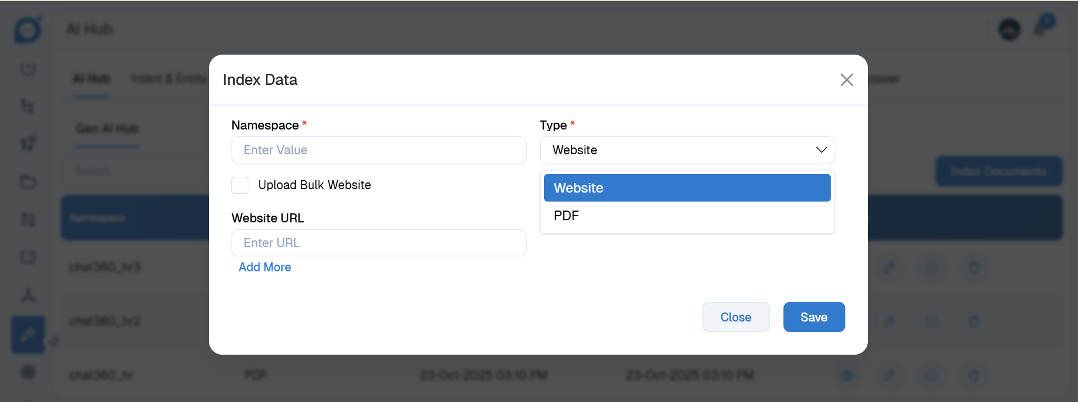Click the Close button in the dialog footer

[x=736, y=317]
